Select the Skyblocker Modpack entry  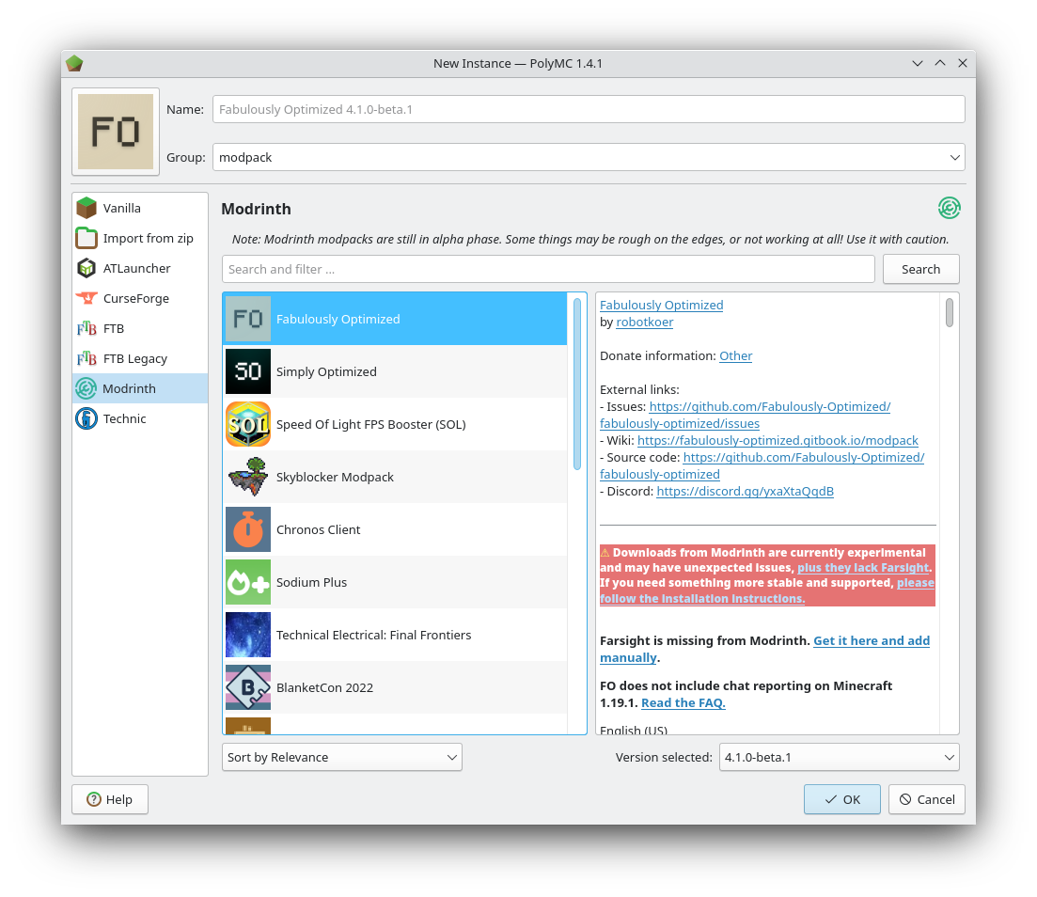tap(335, 477)
